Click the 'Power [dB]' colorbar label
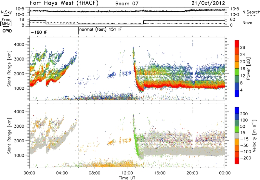Image resolution: width=260 pixels, height=180 pixels. click(x=248, y=69)
